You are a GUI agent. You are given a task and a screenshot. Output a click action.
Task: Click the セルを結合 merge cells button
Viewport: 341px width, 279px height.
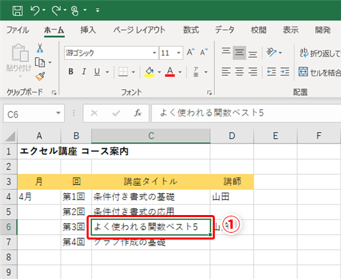pyautogui.click(x=320, y=72)
